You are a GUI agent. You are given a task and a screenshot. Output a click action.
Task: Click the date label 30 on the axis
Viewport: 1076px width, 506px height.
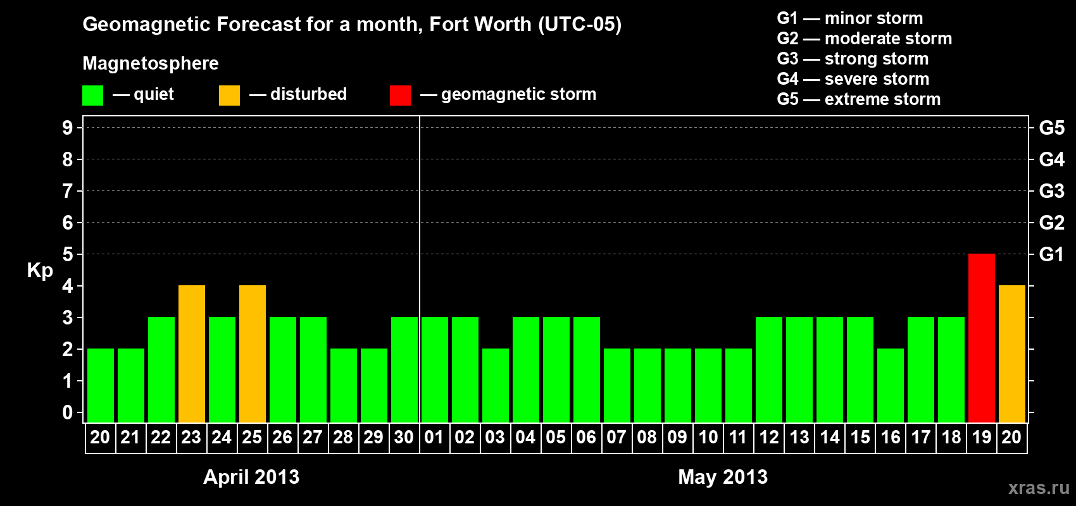[x=404, y=438]
